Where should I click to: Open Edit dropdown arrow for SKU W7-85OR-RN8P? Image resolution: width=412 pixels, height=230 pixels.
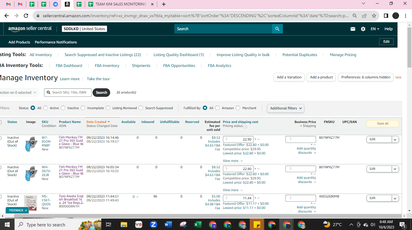pyautogui.click(x=395, y=139)
